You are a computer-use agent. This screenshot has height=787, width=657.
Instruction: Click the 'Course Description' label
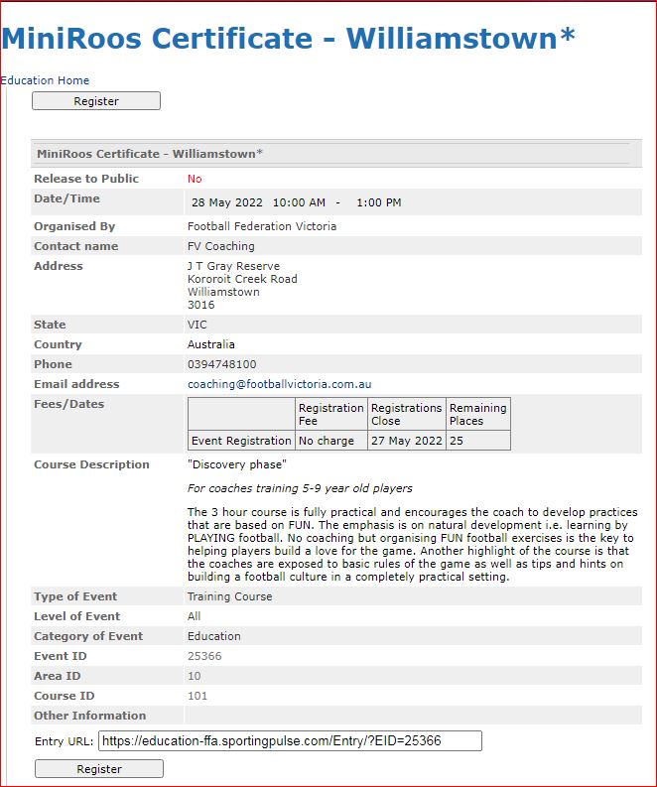(x=91, y=464)
